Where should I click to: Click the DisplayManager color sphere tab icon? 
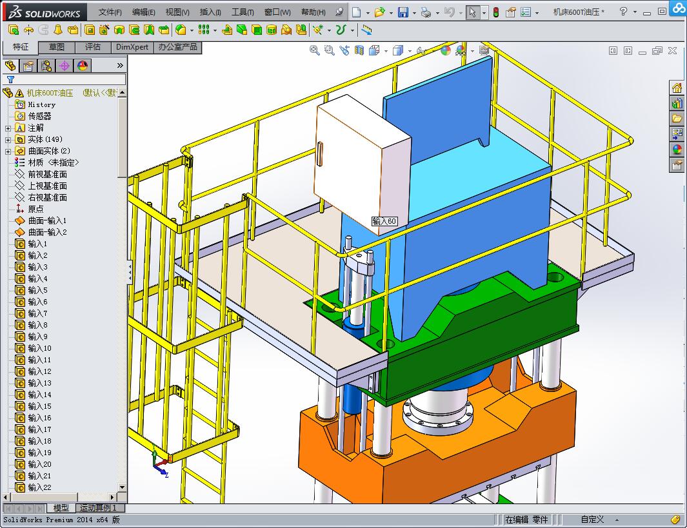tap(83, 66)
